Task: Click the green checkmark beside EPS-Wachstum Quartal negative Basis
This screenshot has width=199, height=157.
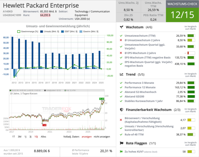Action: pos(121,64)
